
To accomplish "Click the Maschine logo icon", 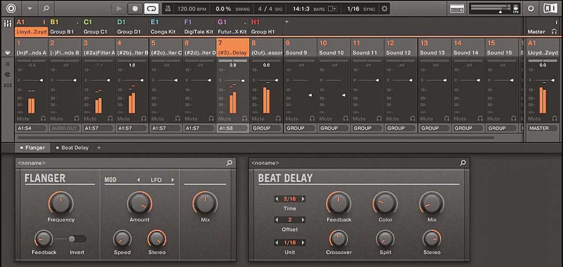I will click(12, 8).
